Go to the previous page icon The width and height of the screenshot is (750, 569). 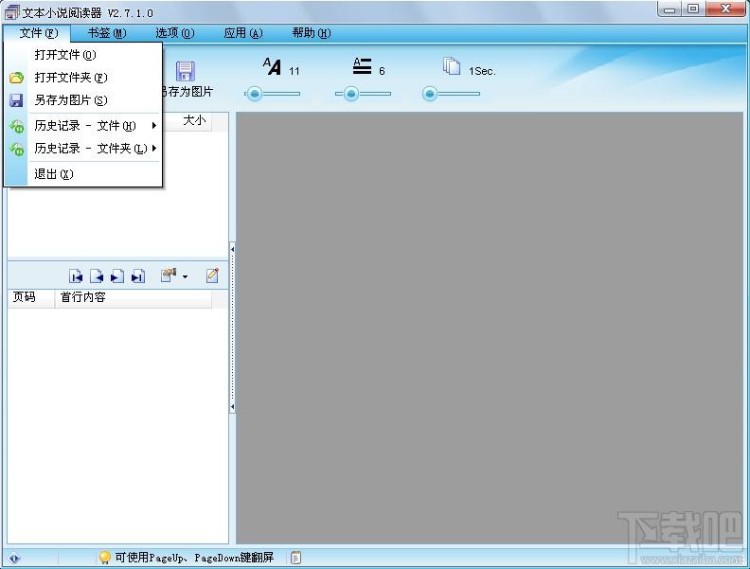click(97, 276)
